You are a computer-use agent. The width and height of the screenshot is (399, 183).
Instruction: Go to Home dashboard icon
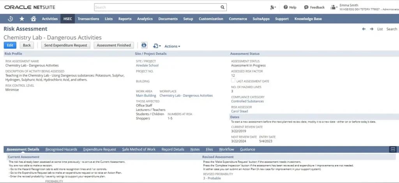[x=34, y=19]
